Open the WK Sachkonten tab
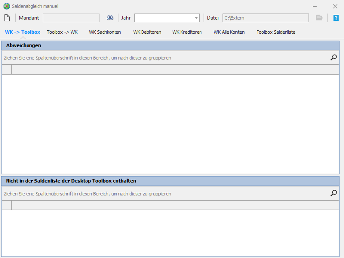This screenshot has width=344, height=258. (x=105, y=32)
